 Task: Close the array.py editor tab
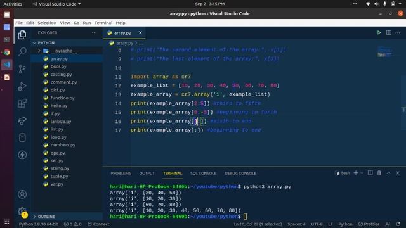tap(140, 33)
